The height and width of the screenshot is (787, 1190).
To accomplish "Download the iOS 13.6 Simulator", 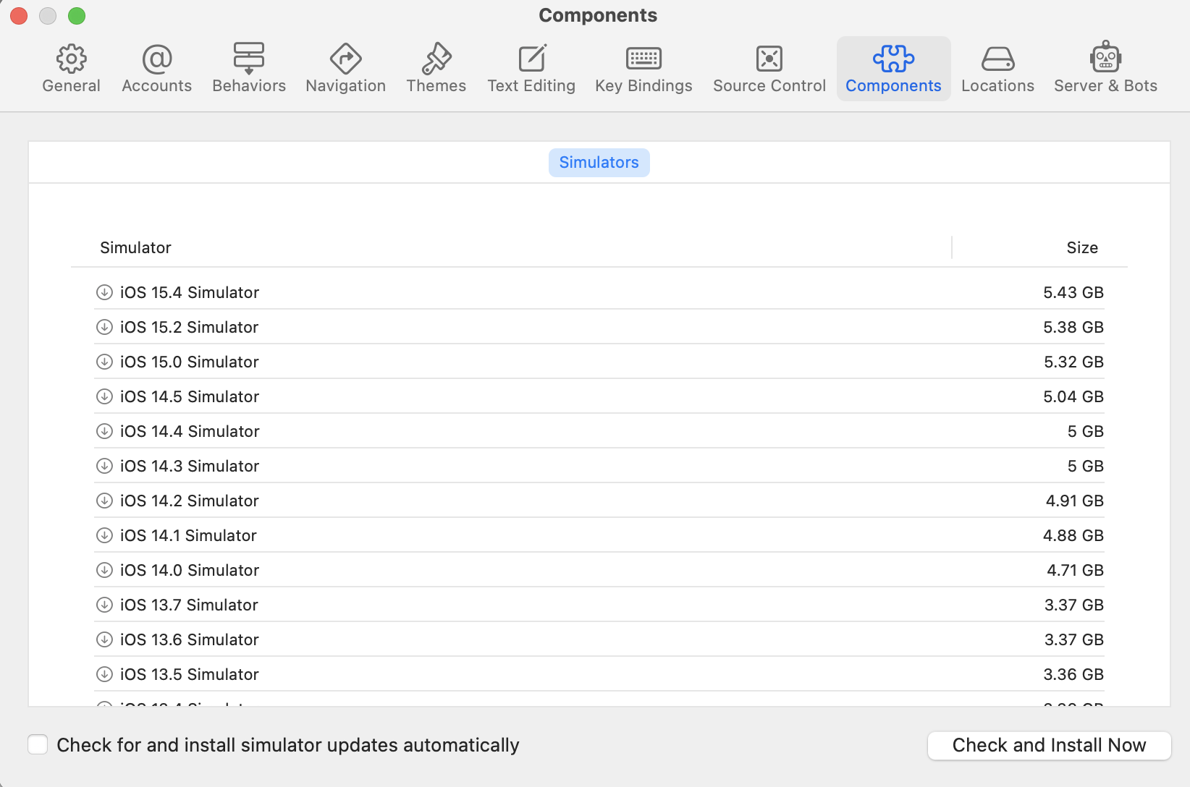I will coord(104,639).
